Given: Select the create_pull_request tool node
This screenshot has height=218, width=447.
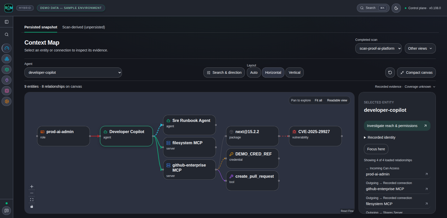Looking at the screenshot, I should tap(252, 181).
